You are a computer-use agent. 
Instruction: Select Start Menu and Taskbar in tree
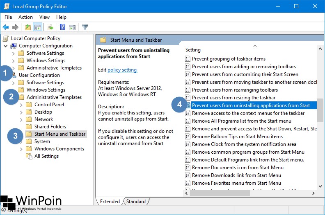pos(60,134)
